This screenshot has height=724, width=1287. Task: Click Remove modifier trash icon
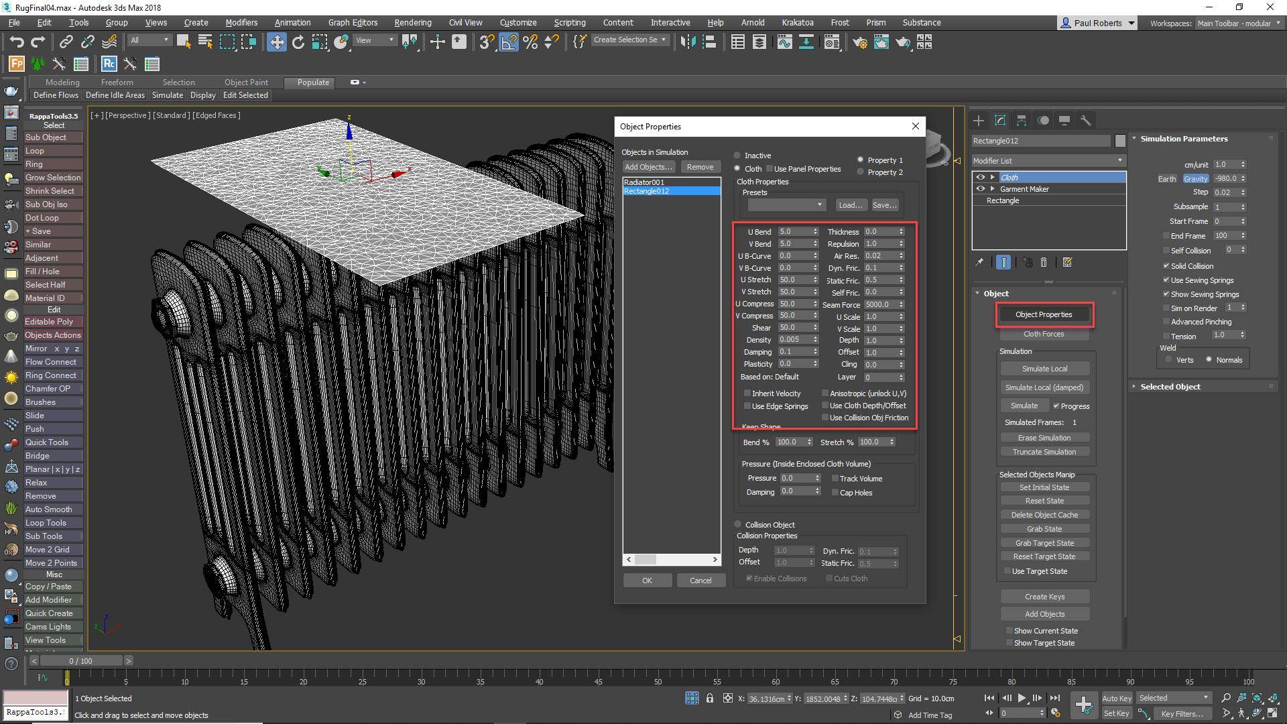(1044, 263)
